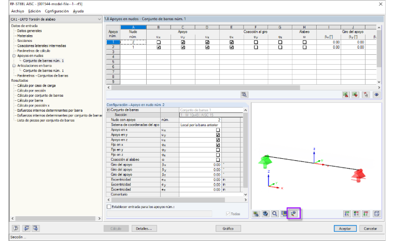Go to previous table with left arrow icon
This screenshot has height=241, width=394.
tap(26, 228)
